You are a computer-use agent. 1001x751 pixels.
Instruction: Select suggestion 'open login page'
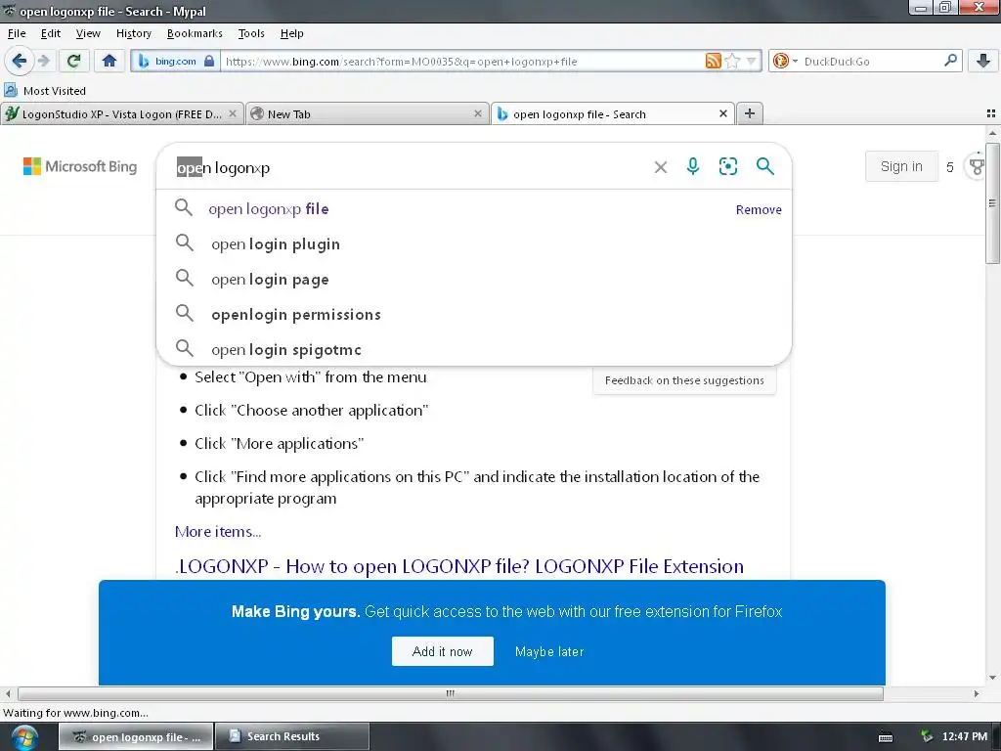[474, 279]
